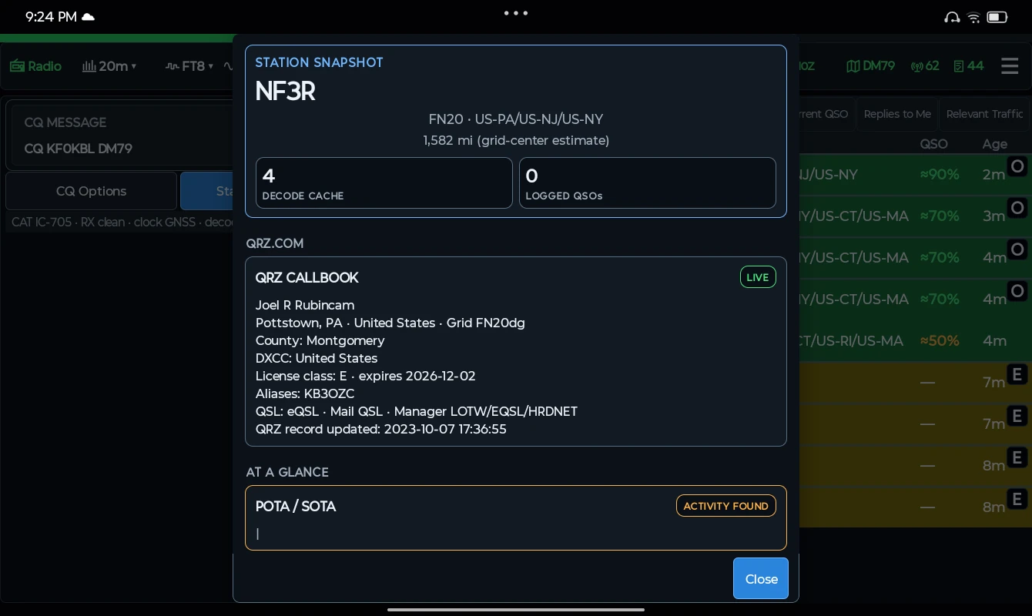Switch to the Replies to Me tab
Image resolution: width=1032 pixels, height=616 pixels.
tap(897, 114)
